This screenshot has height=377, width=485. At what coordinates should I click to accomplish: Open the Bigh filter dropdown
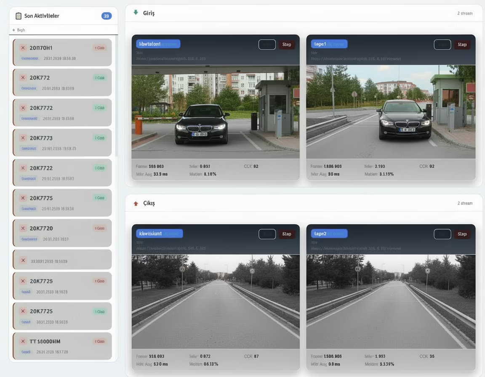[x=21, y=30]
